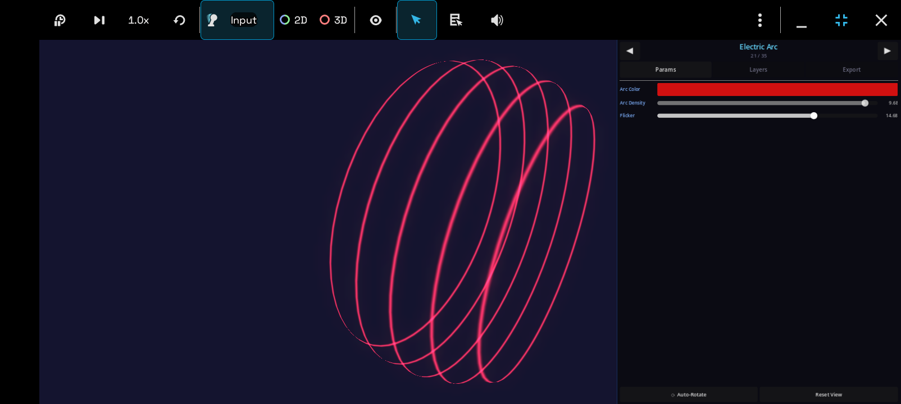The image size is (901, 404).
Task: Click the Electric Arc effect title
Action: click(x=758, y=47)
